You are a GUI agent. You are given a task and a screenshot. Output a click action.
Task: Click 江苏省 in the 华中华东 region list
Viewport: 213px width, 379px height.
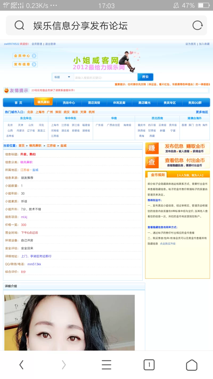pos(65,125)
